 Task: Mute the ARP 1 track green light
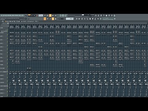7,38
